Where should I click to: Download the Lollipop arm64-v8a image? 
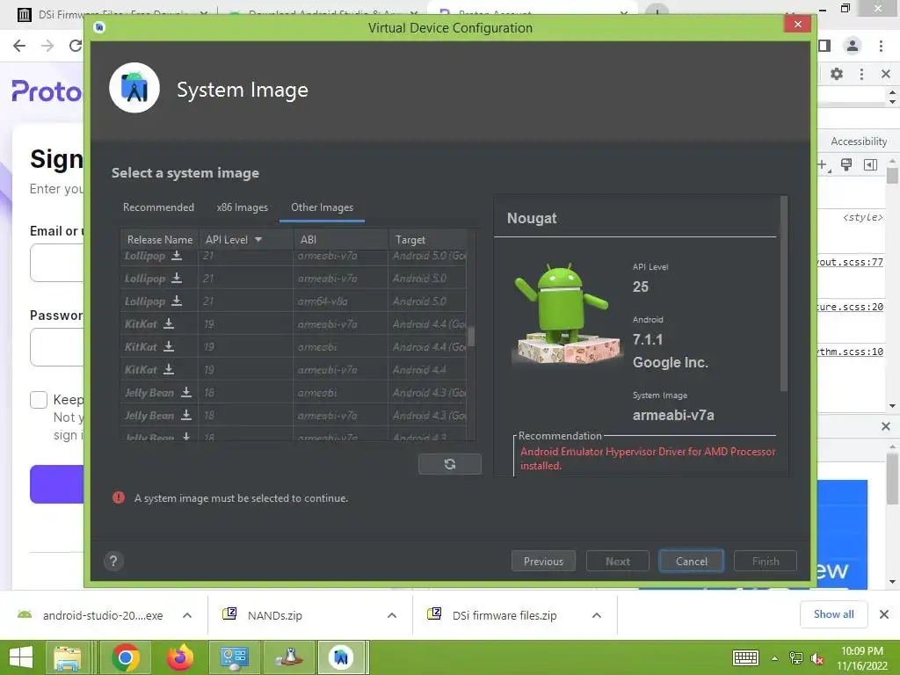[x=177, y=301]
